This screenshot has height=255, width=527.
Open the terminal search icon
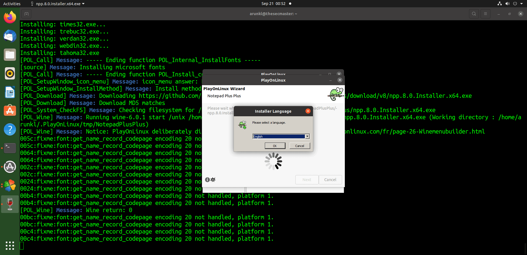pos(474,14)
